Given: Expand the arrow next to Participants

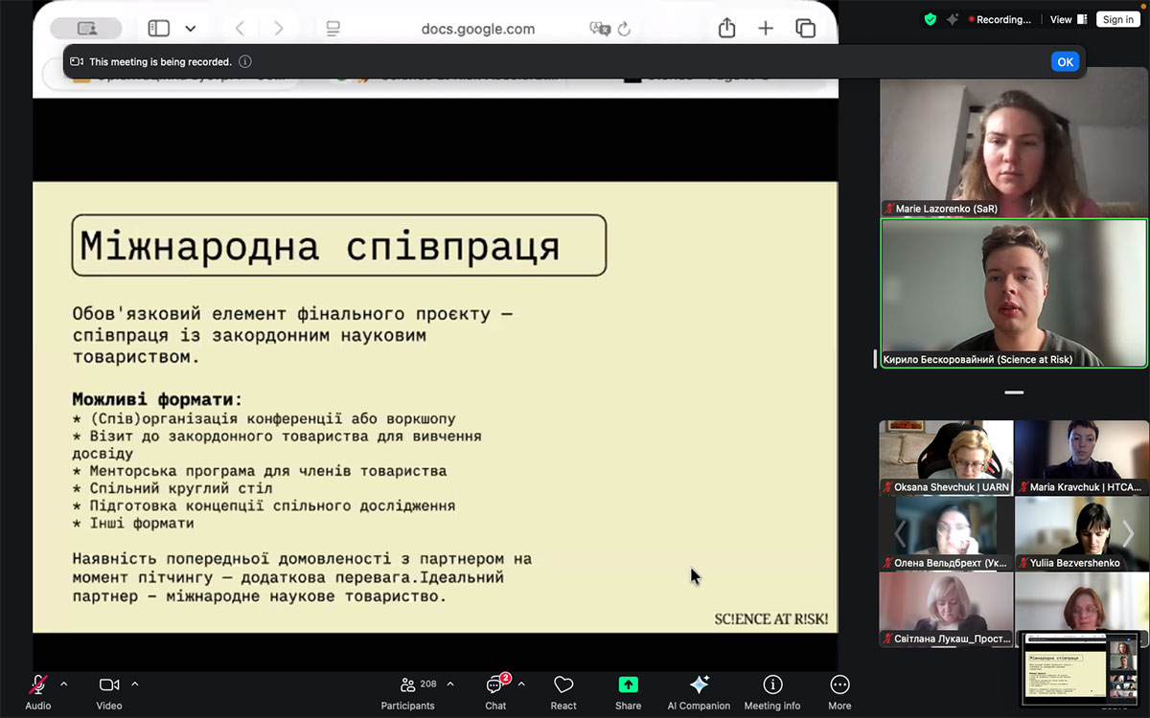Looking at the screenshot, I should 450,684.
